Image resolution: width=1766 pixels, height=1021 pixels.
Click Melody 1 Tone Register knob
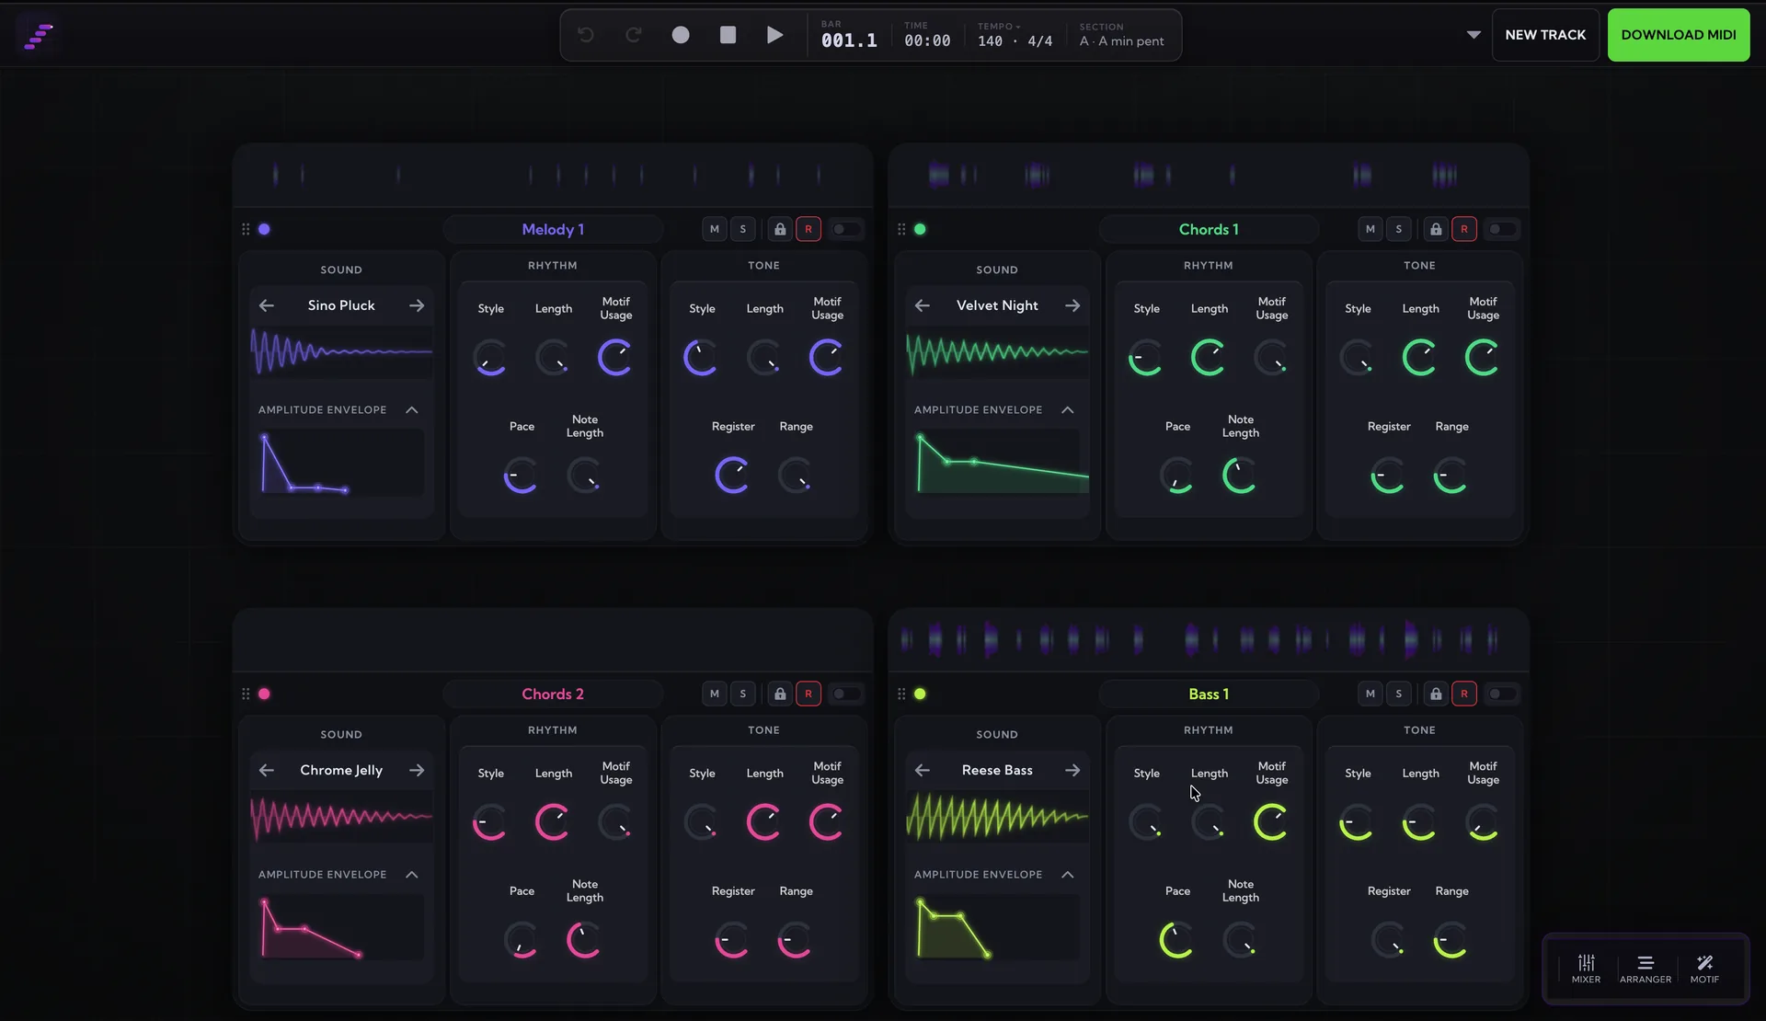point(732,476)
